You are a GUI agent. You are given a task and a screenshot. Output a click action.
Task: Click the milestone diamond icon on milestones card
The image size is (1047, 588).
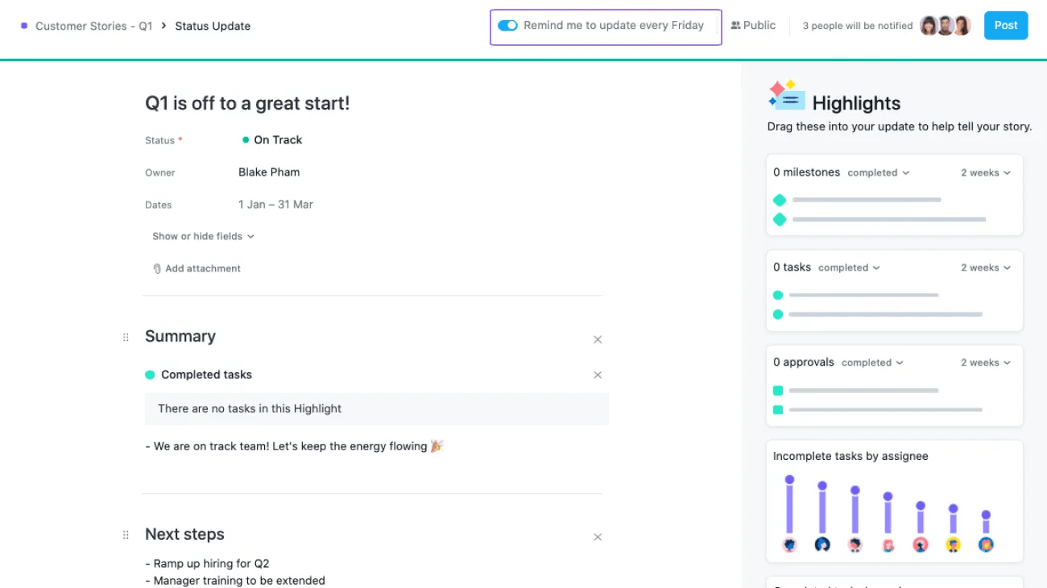pos(779,199)
